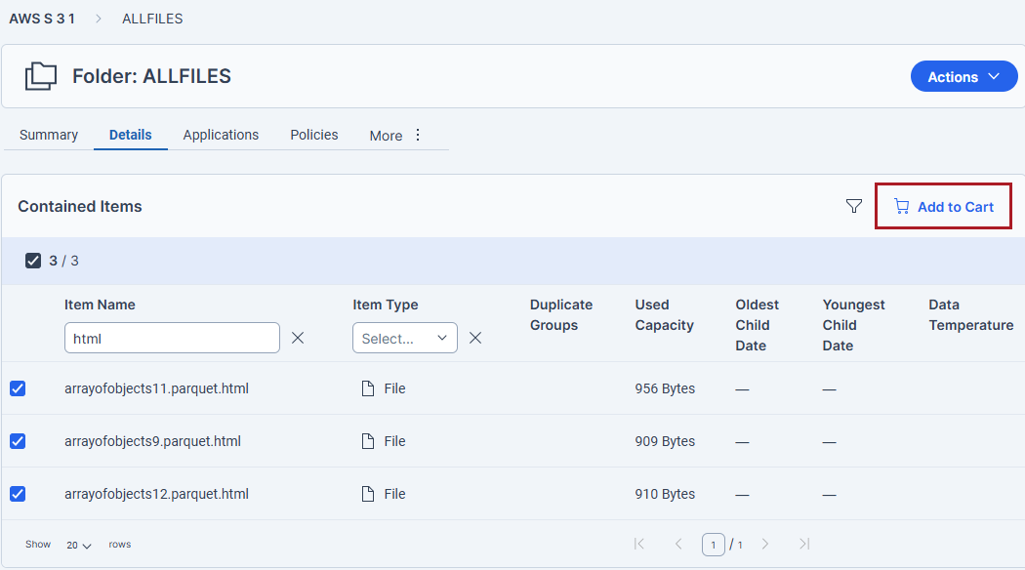The width and height of the screenshot is (1025, 570).
Task: Jump to first page arrow
Action: pyautogui.click(x=639, y=544)
